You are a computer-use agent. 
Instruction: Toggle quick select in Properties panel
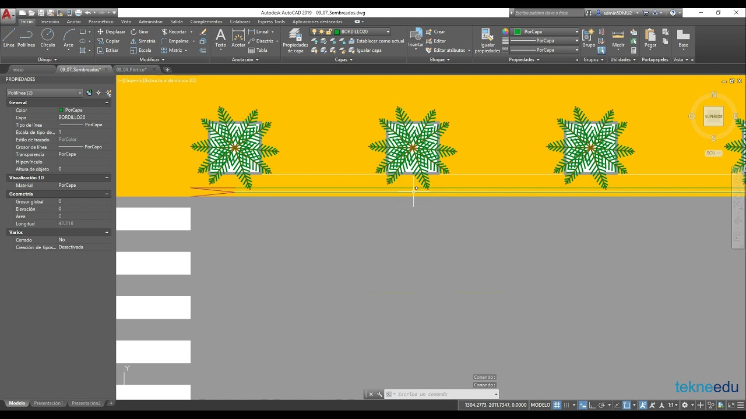(108, 93)
